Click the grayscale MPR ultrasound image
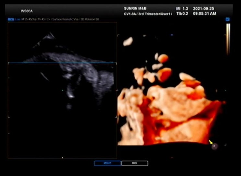The width and height of the screenshot is (241, 176). click(x=62, y=90)
